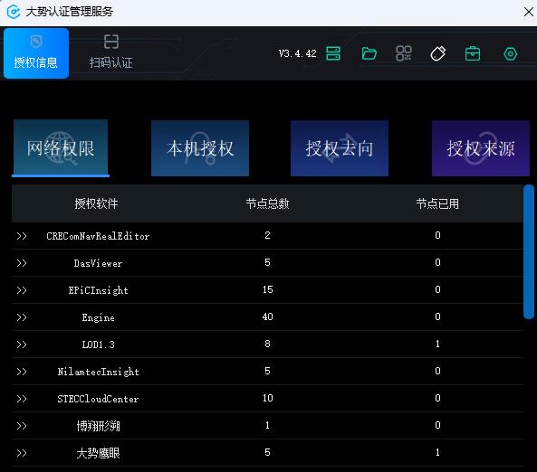Close the 大势认证管理服务 window
This screenshot has width=537, height=472.
(529, 12)
